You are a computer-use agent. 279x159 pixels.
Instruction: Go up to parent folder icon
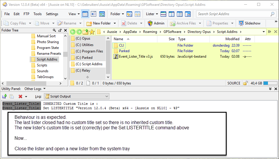tap(86, 32)
